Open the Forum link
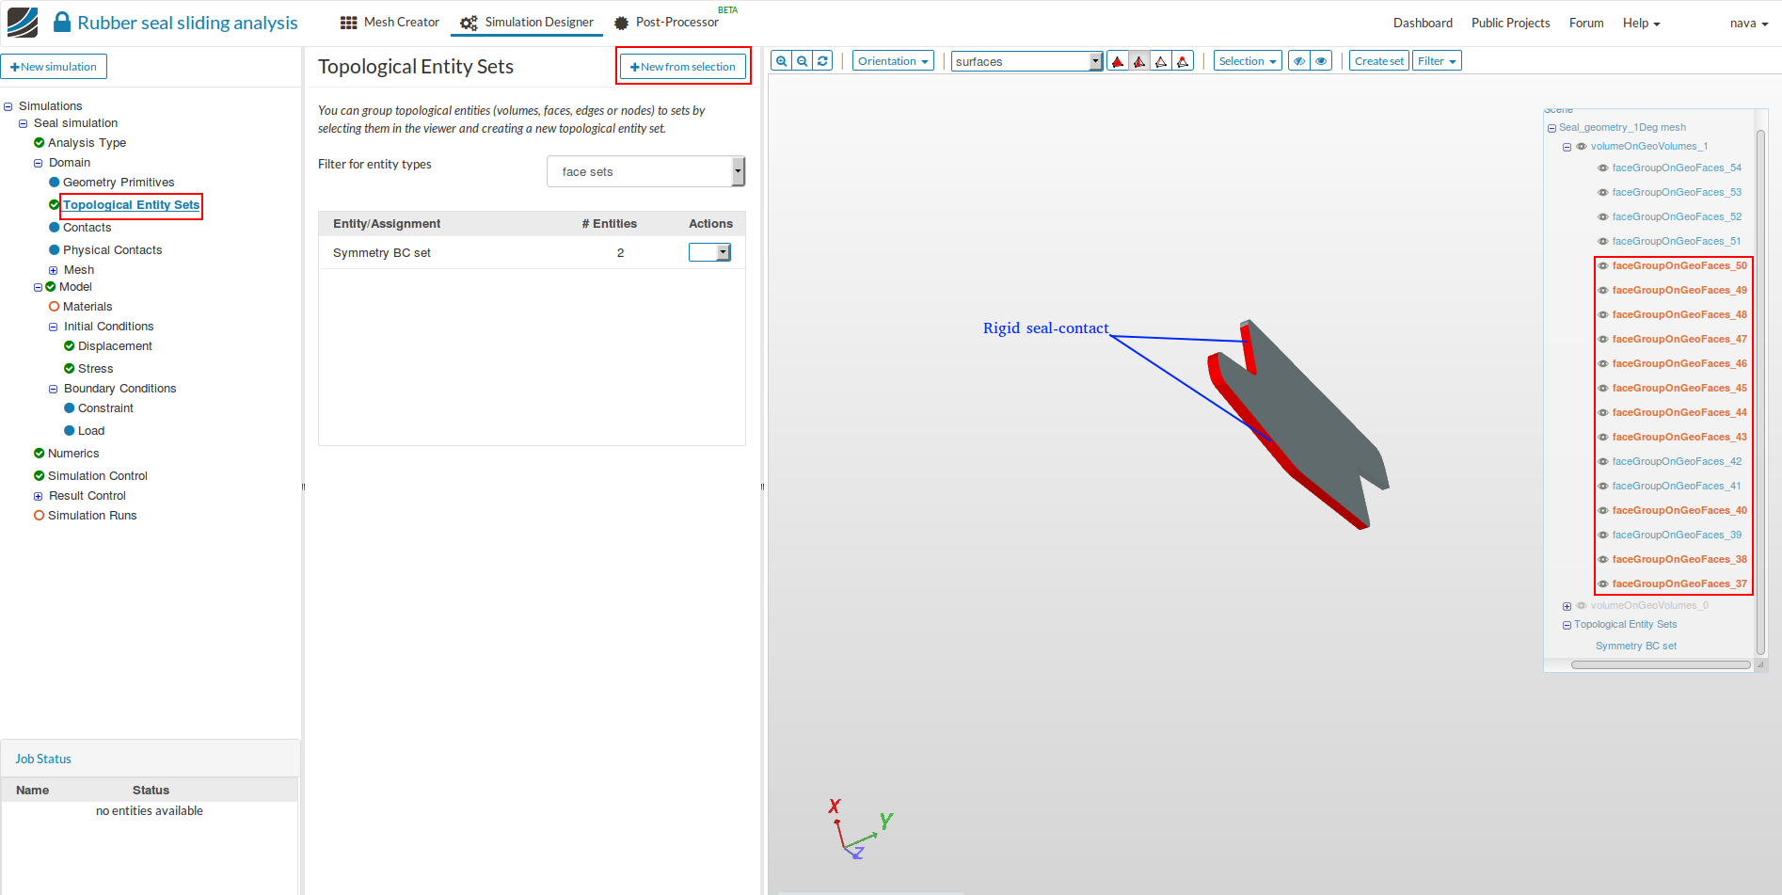Image resolution: width=1782 pixels, height=895 pixels. [x=1586, y=23]
